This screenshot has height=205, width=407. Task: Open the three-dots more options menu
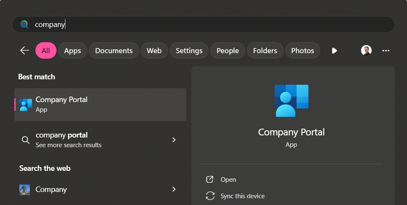[386, 50]
